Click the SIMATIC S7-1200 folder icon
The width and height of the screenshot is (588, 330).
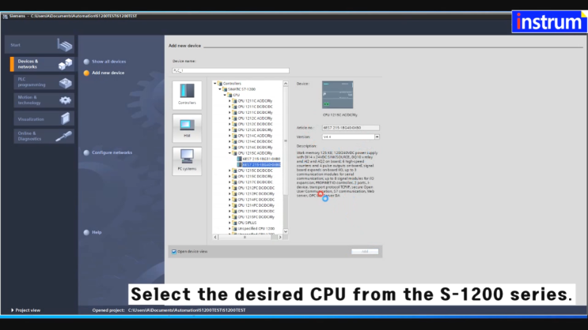[x=225, y=89]
